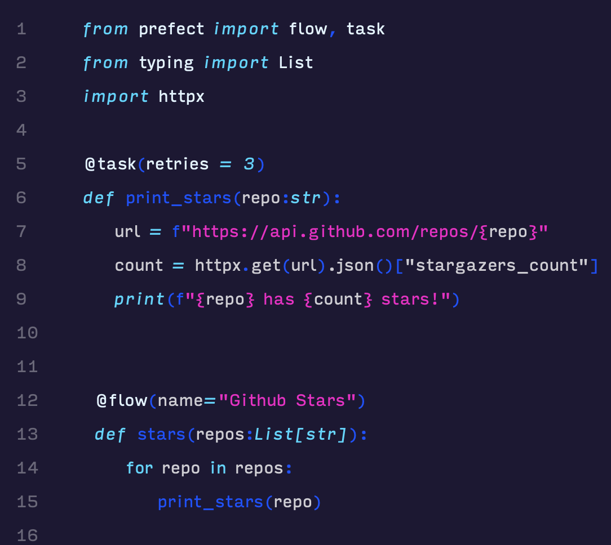Click line number 1 in gutter

click(21, 29)
